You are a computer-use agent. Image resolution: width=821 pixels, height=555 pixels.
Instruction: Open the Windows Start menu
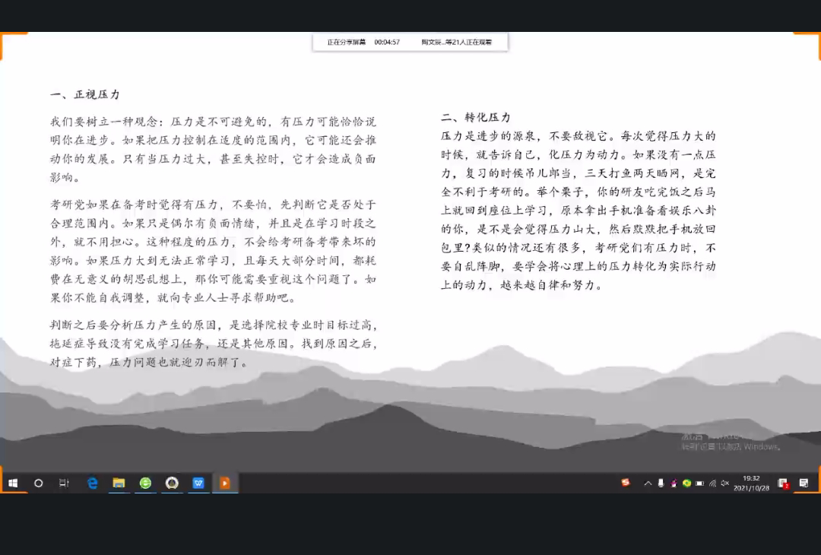tap(13, 483)
